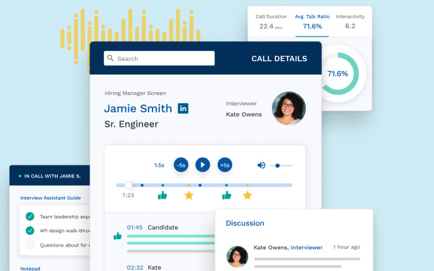Click the play button in call player
Screen dimensions: 434x271
click(203, 165)
